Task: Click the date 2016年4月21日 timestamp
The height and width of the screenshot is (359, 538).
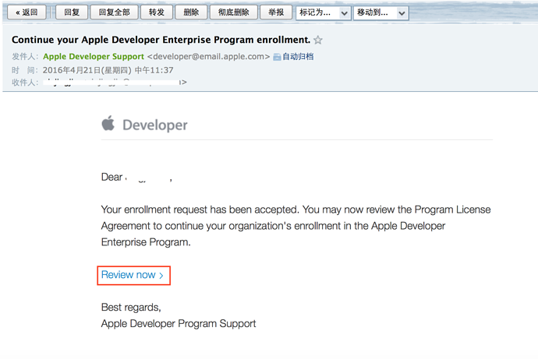Action: [x=108, y=70]
